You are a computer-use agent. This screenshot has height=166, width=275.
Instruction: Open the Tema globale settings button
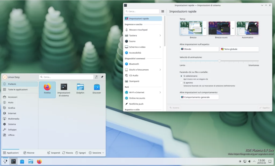point(239,49)
